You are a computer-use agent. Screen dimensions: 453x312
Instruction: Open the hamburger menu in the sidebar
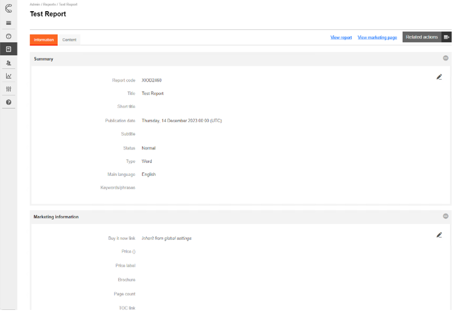tap(8, 23)
